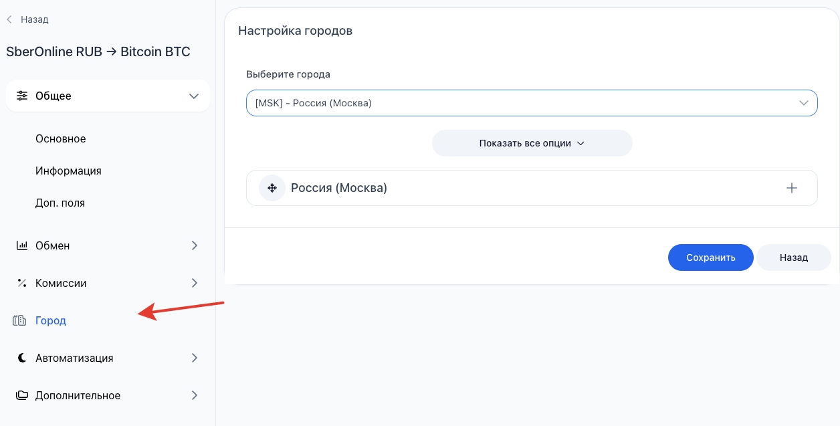840x426 pixels.
Task: Open the Основное menu item
Action: 61,138
